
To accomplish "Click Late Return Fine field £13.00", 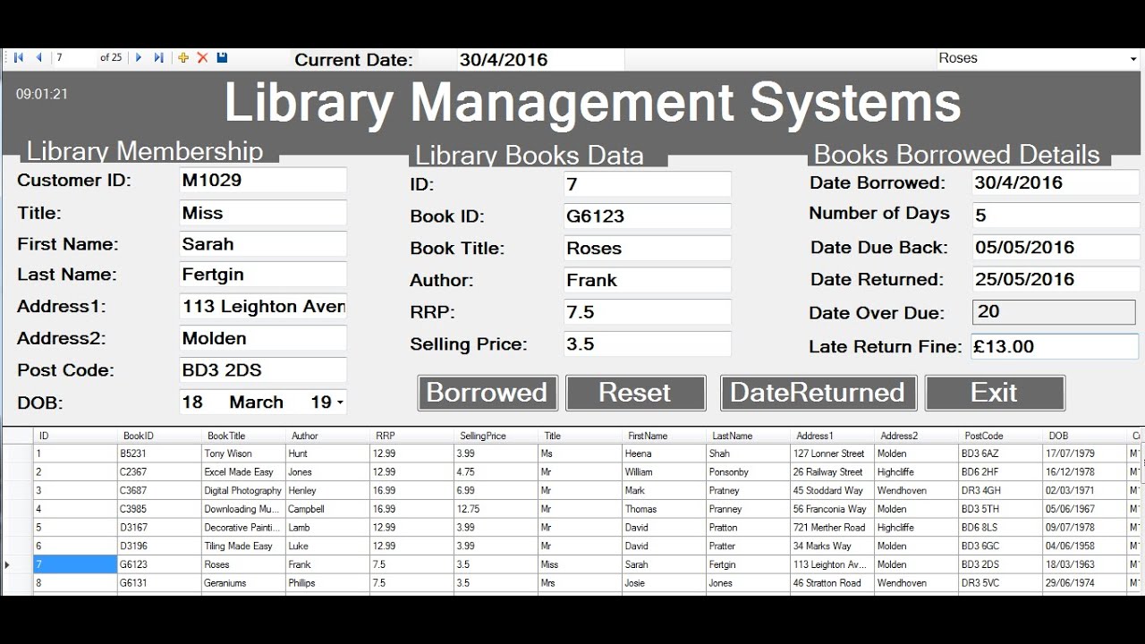I will (1056, 346).
